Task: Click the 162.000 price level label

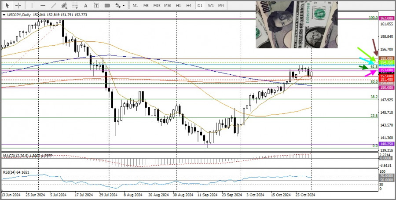Action: [386, 18]
